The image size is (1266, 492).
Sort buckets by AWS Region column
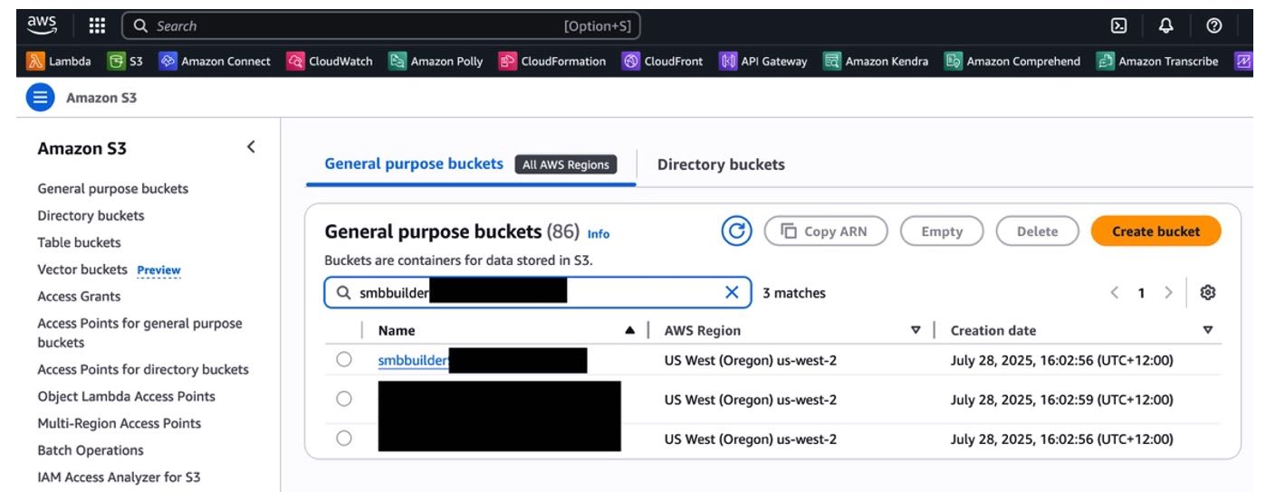pos(916,330)
